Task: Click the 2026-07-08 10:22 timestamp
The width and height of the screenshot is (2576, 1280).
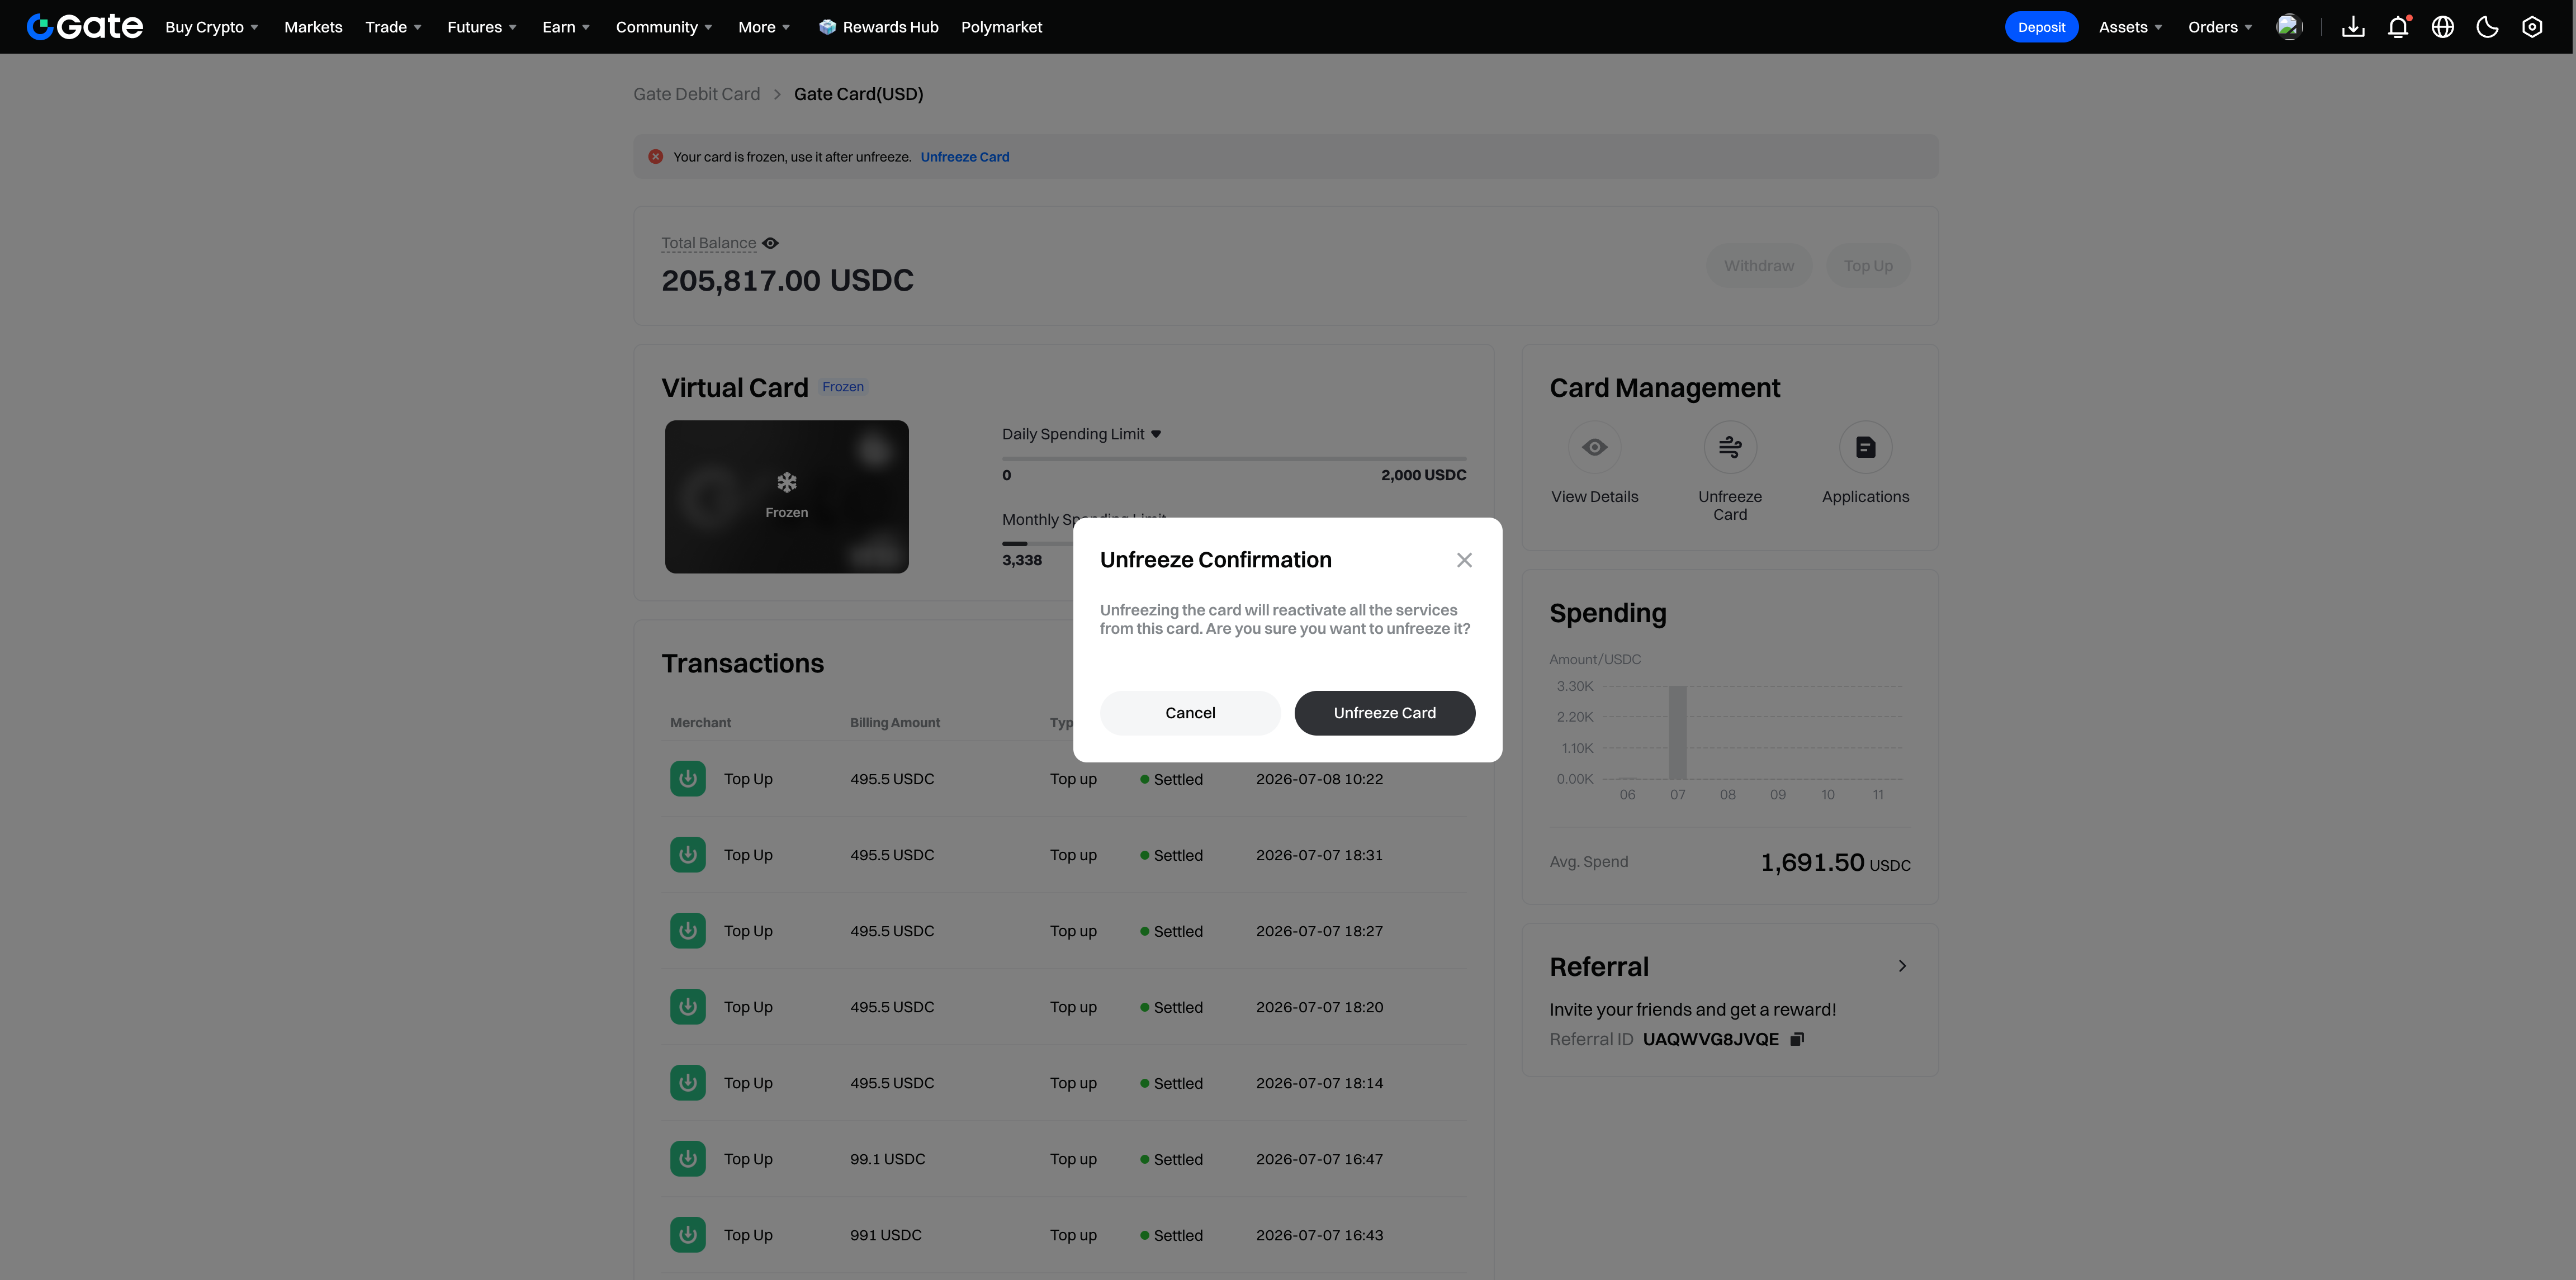Action: pos(1319,779)
